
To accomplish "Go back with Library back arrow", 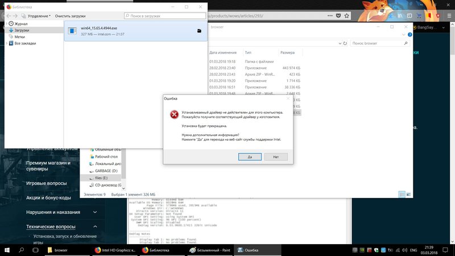I will (9, 16).
